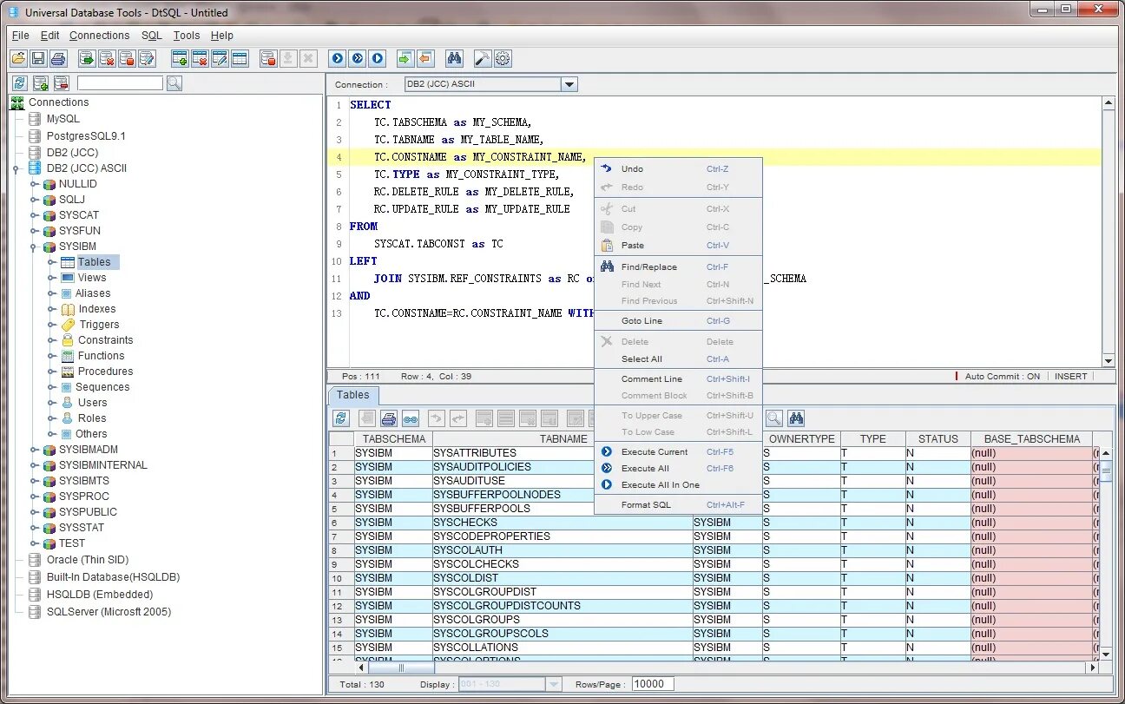Open the Connection dropdown showing DB2 (JCC) ASCII
Screen dimensions: 1125x704
click(x=569, y=84)
